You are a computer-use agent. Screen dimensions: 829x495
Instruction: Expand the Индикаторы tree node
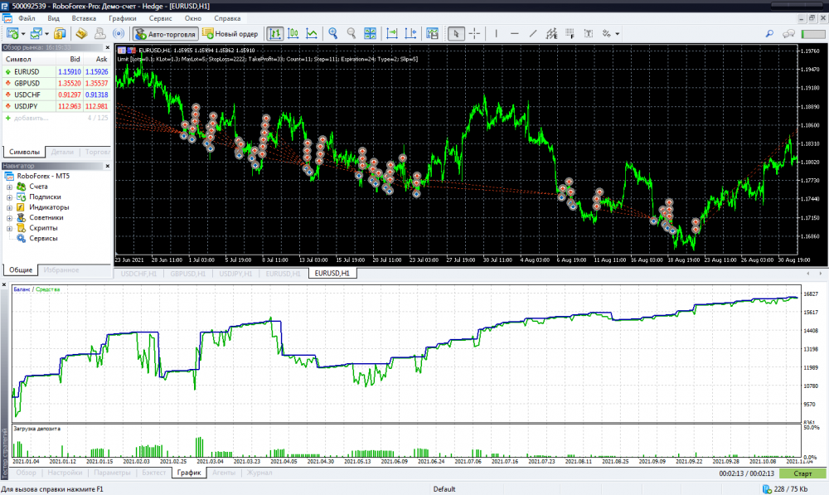[9, 207]
